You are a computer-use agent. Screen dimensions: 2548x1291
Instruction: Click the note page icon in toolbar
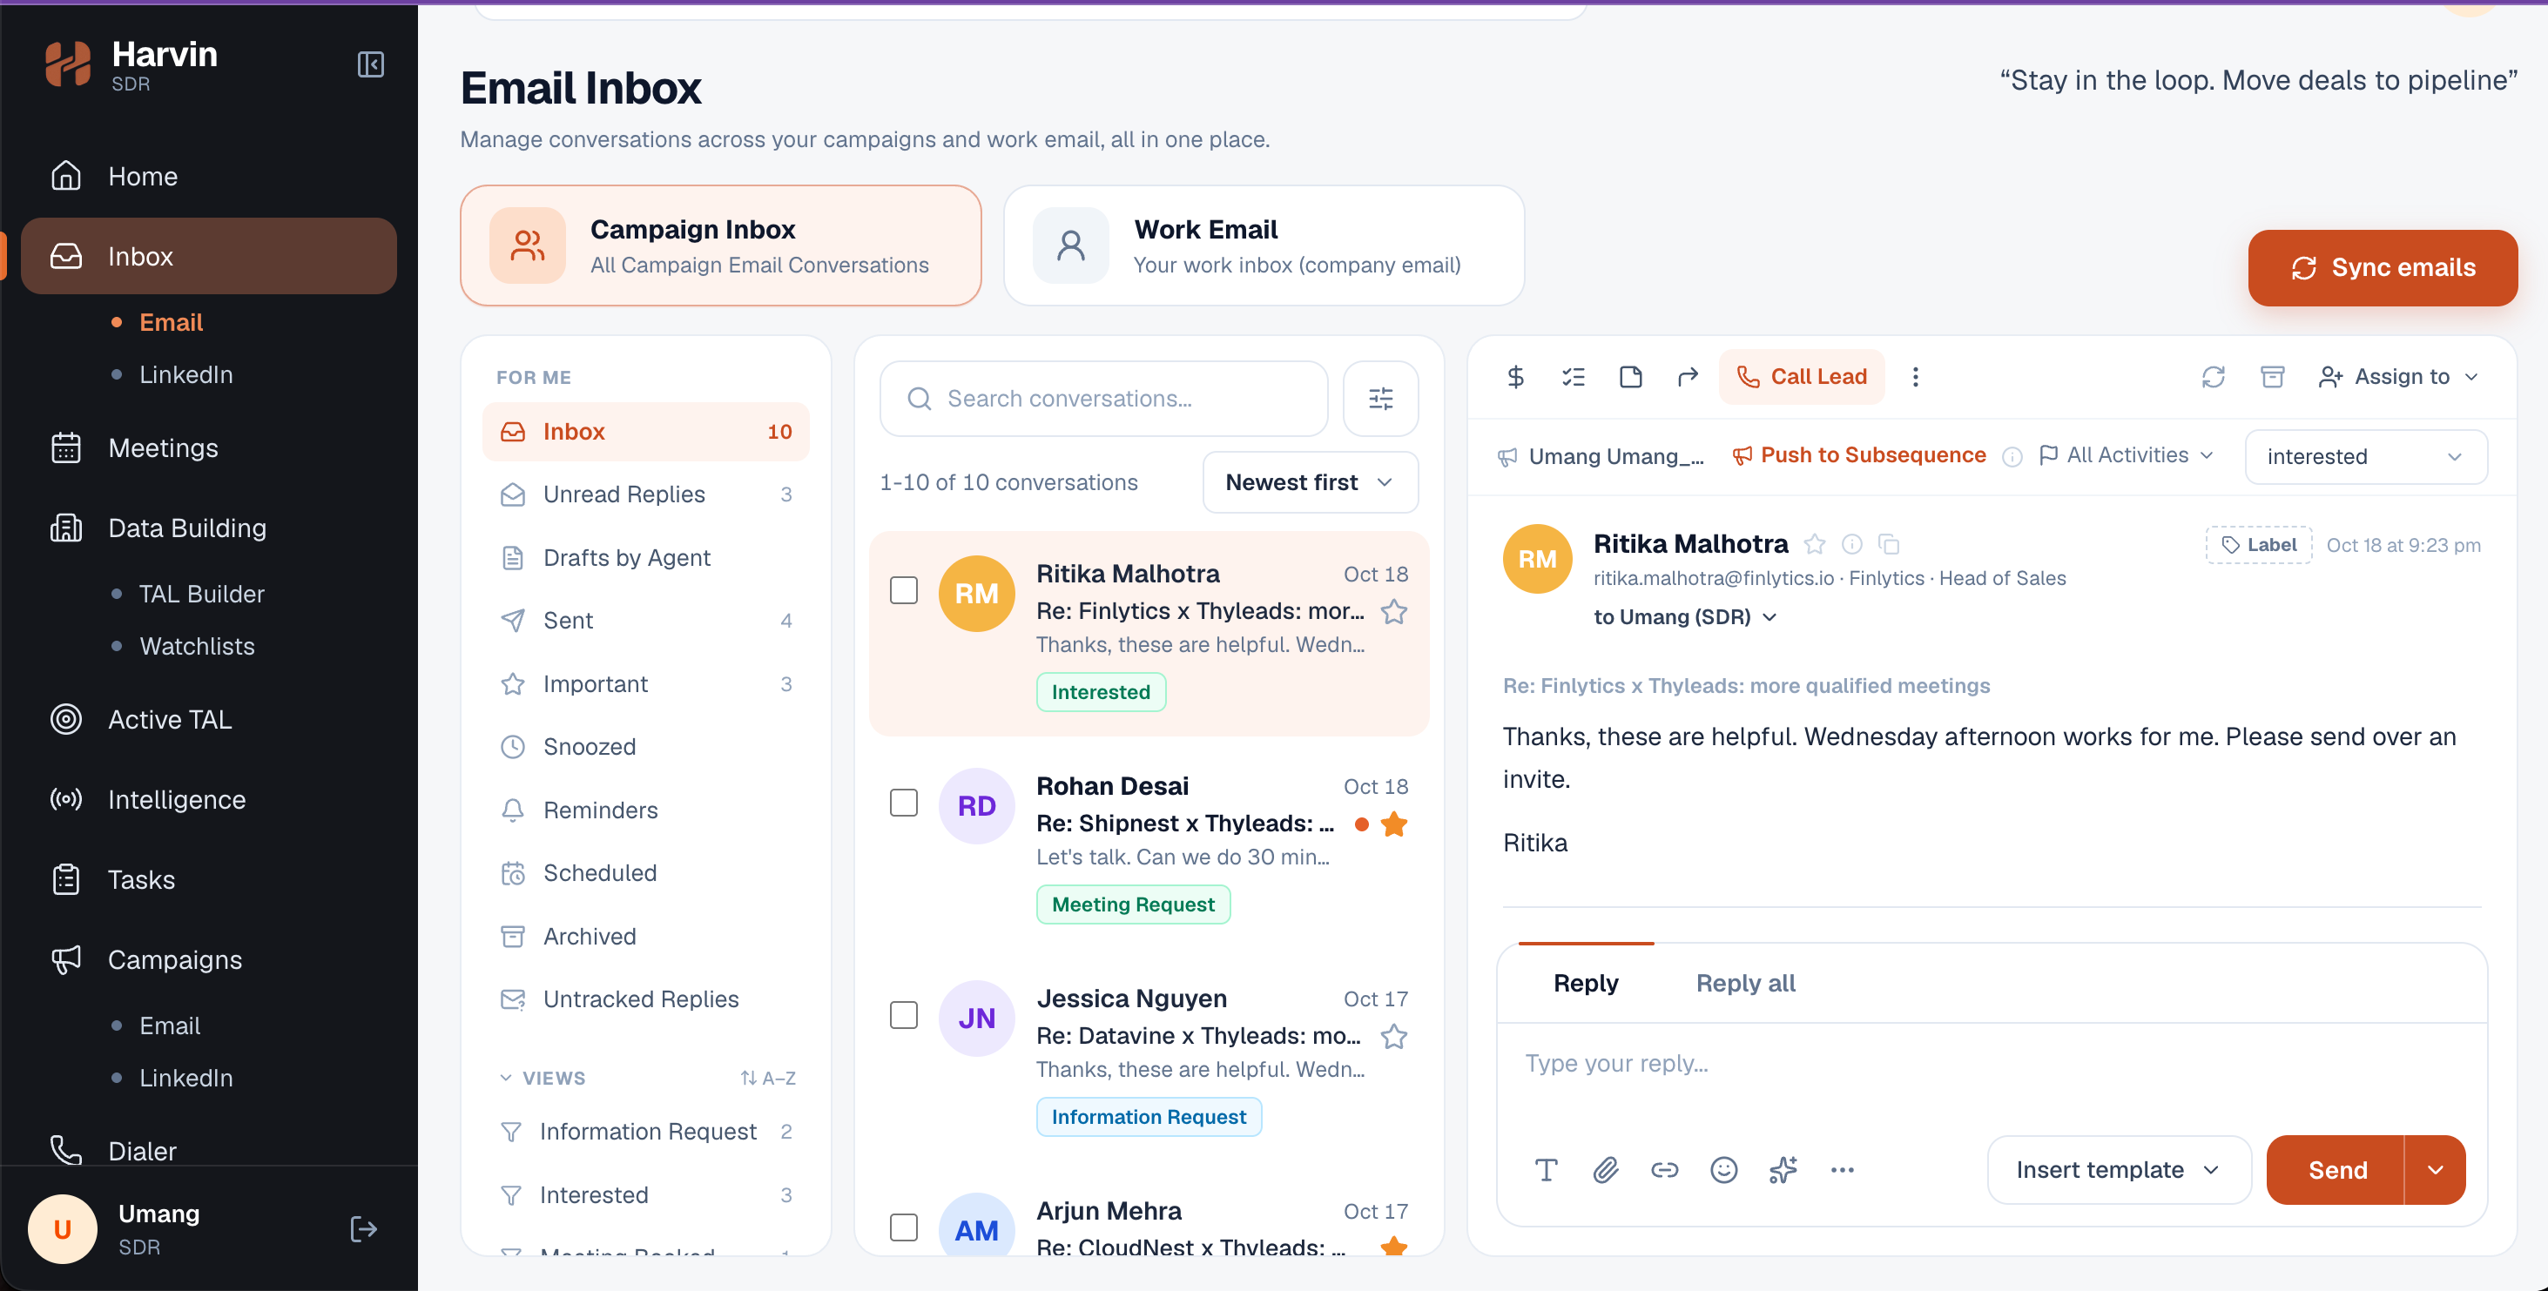point(1630,377)
